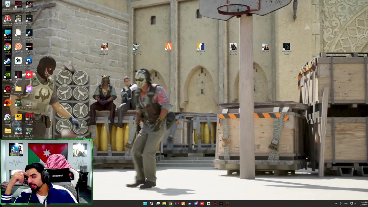The image size is (368, 207).
Task: Open the Google Chrome desktop shortcut
Action: tap(7, 49)
